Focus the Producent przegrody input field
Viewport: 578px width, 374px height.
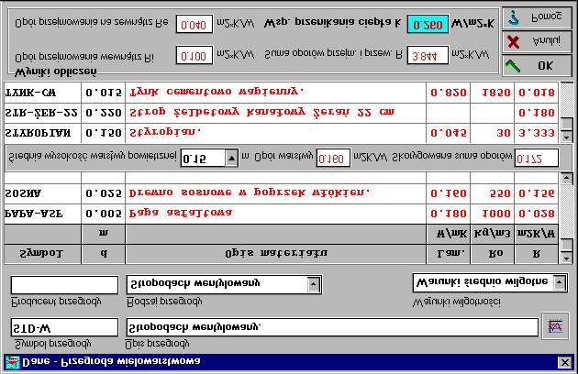coord(64,285)
